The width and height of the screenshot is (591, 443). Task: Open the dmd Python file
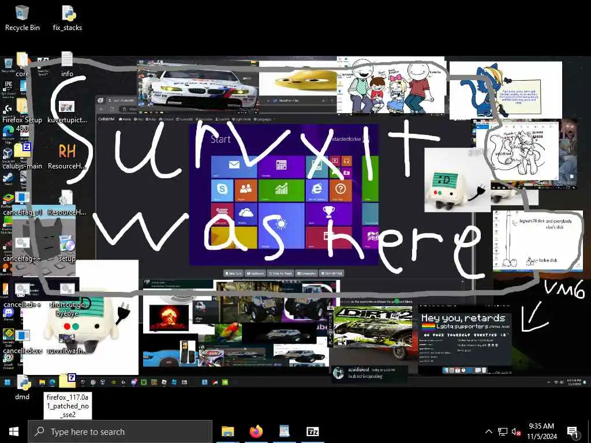23,388
